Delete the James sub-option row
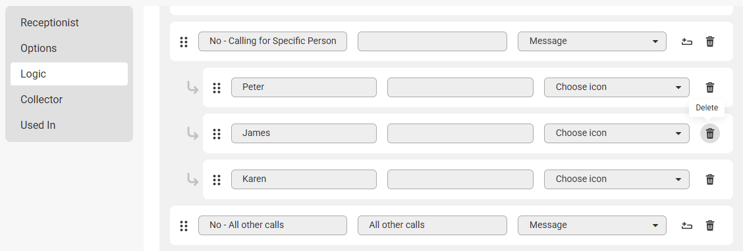The height and width of the screenshot is (251, 743). (709, 133)
